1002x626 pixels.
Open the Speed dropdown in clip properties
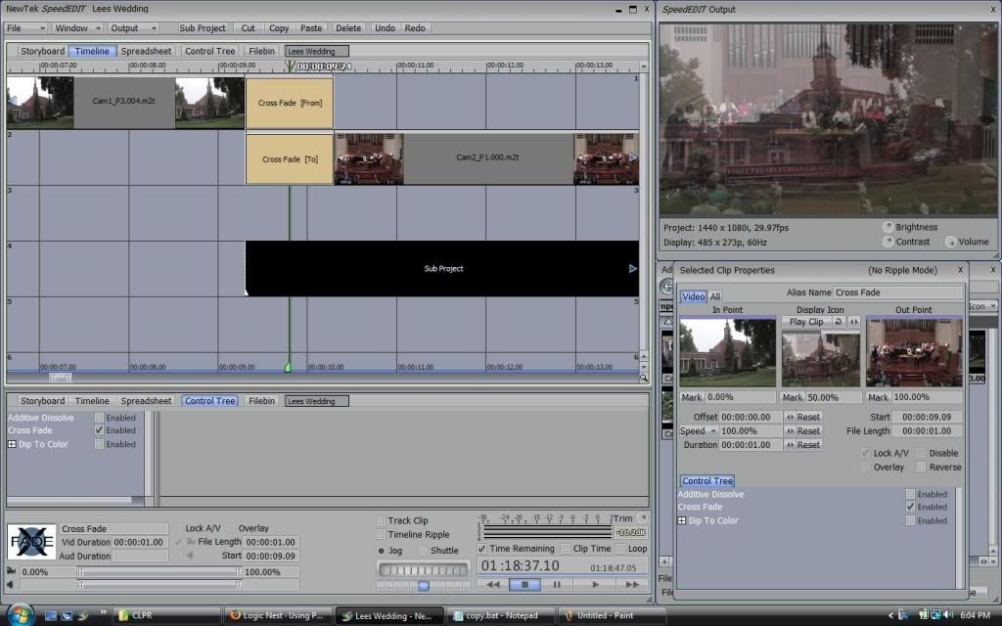click(x=698, y=431)
